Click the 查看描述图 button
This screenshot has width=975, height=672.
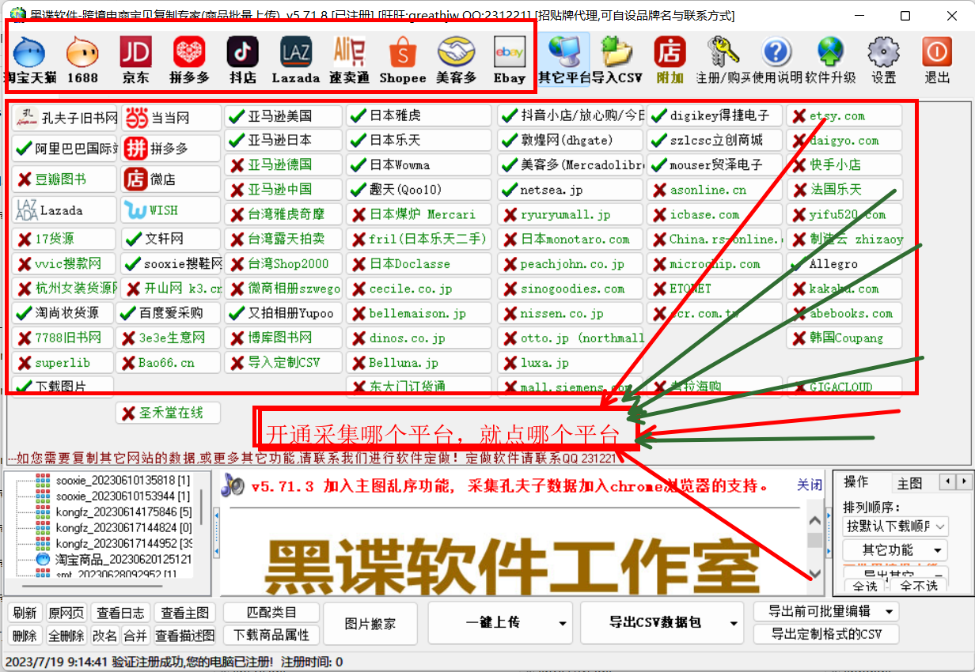tap(185, 635)
